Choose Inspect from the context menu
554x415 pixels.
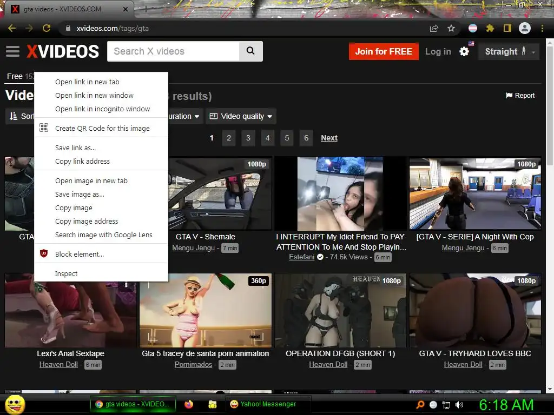[x=101, y=273]
